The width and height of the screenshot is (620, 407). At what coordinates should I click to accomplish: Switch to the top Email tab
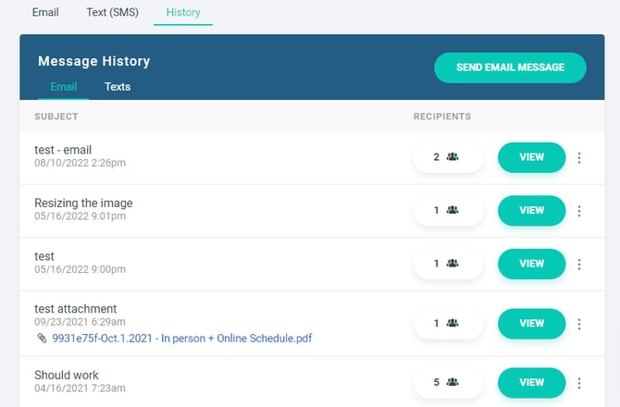coord(45,13)
